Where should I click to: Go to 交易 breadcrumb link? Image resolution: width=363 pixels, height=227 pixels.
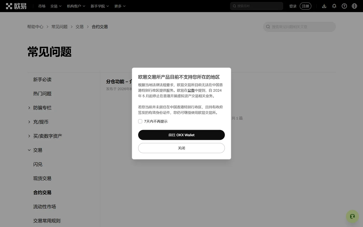(80, 27)
